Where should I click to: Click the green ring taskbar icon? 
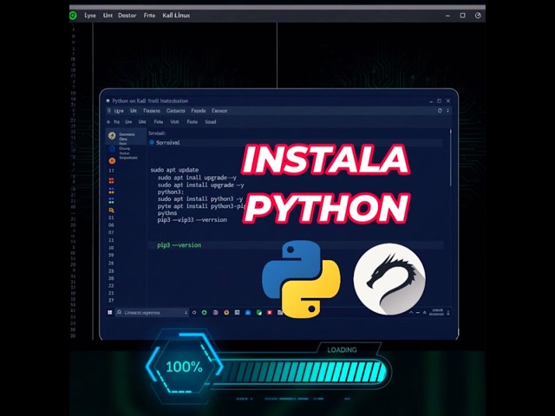pos(205,313)
